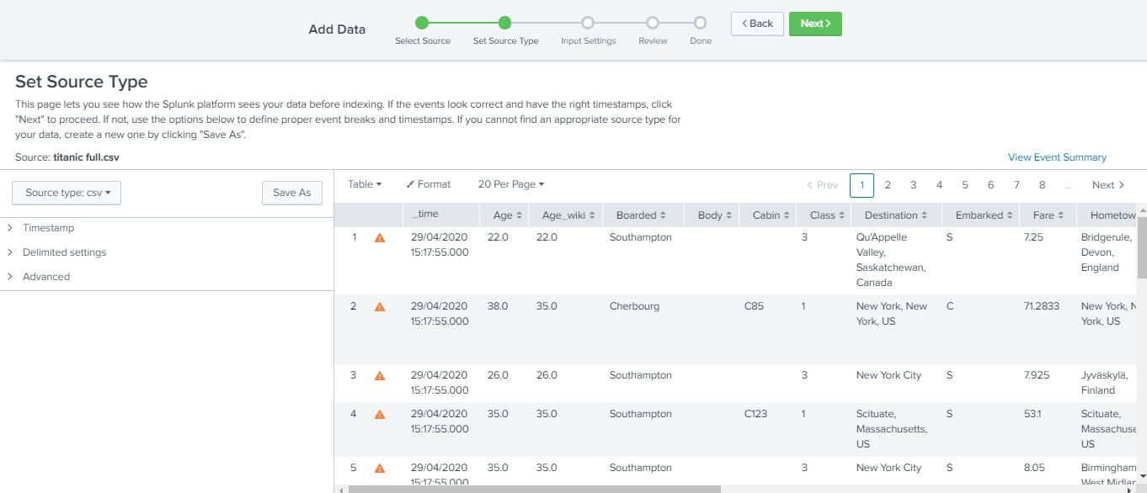Sort by the Age column
The height and width of the screenshot is (493, 1147).
point(508,215)
